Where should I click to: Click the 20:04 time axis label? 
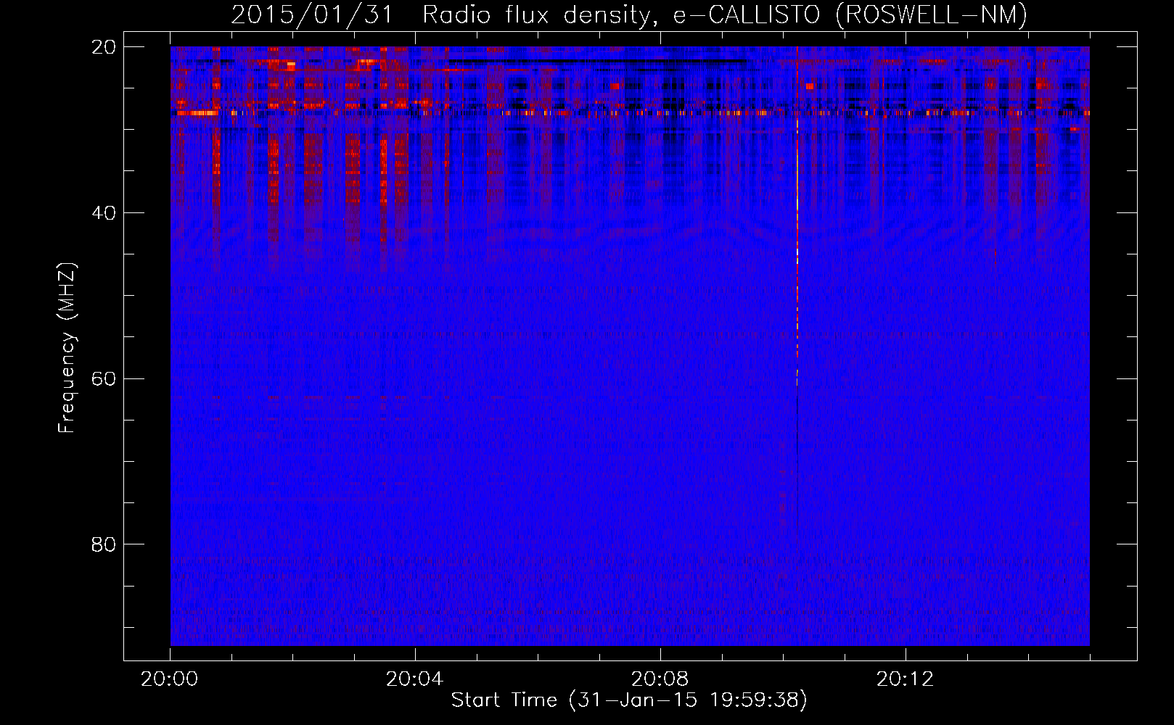tap(414, 679)
